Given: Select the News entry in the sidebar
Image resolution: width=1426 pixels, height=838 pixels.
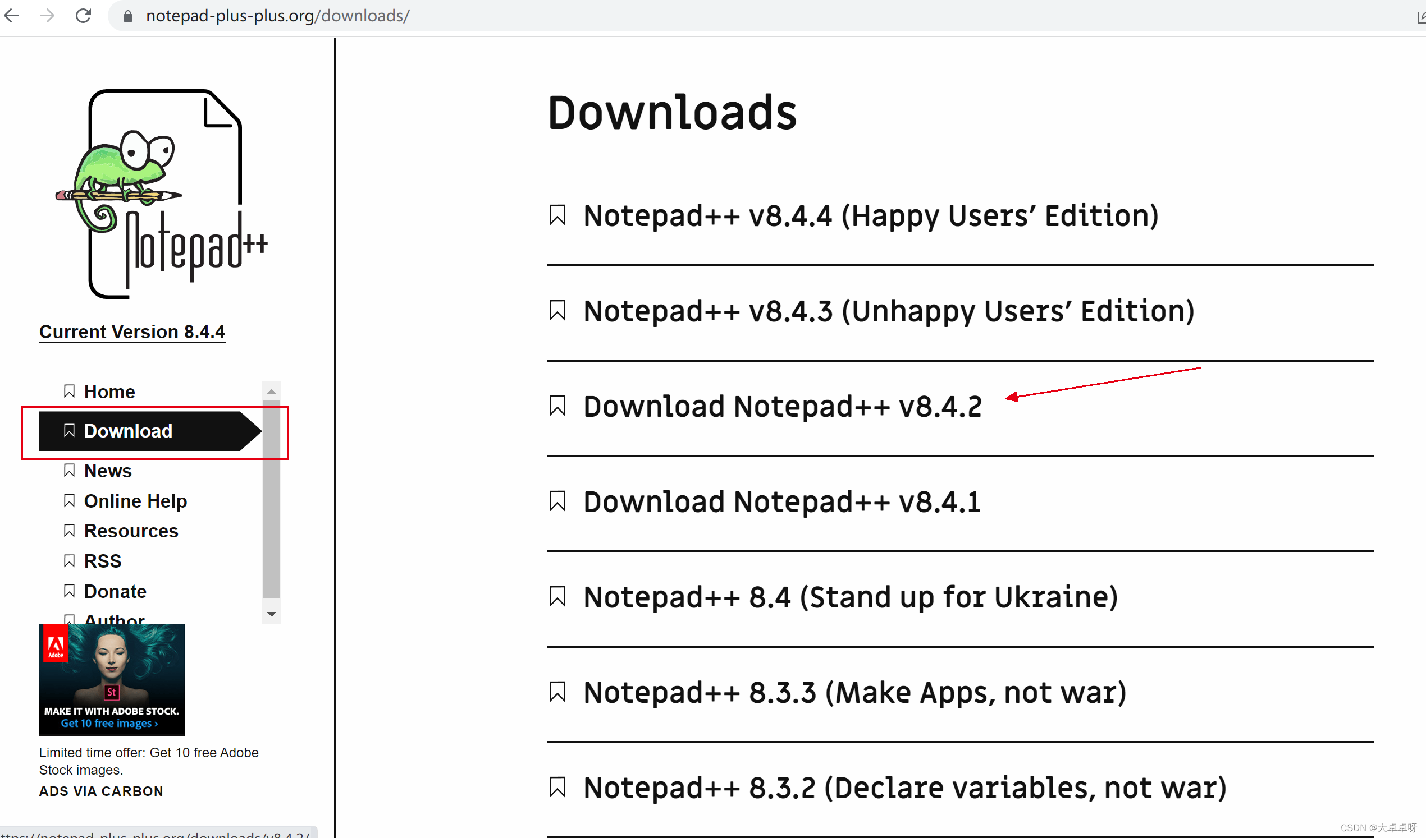Looking at the screenshot, I should [108, 471].
